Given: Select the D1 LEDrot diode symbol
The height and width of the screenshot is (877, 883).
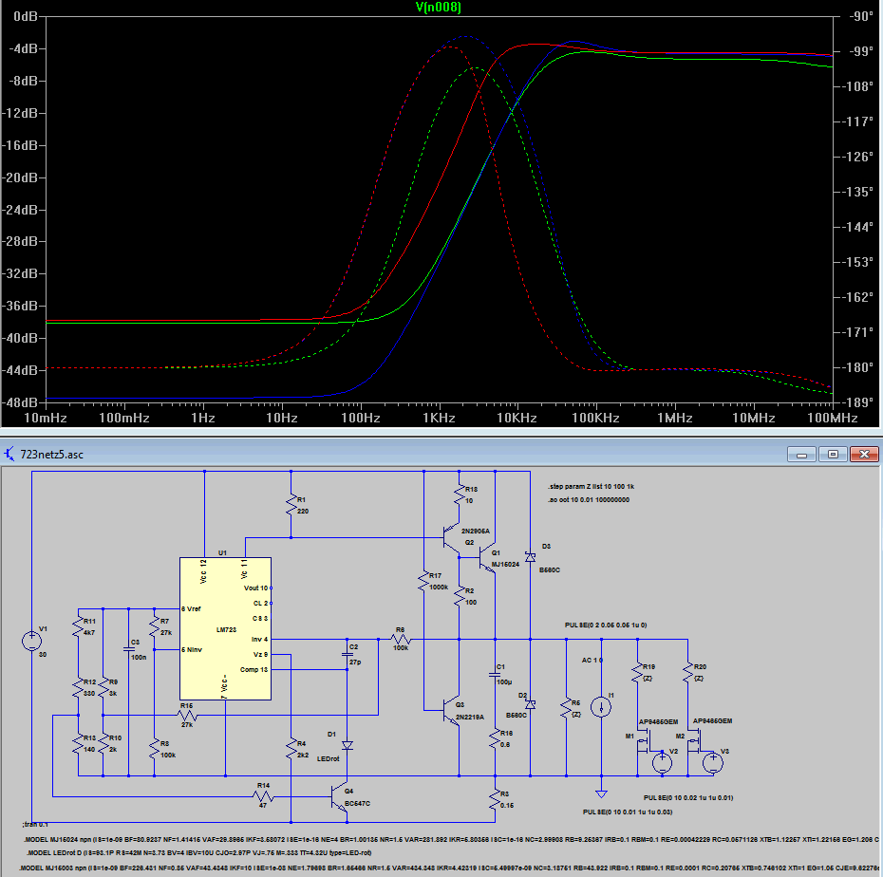Looking at the screenshot, I should (x=348, y=746).
